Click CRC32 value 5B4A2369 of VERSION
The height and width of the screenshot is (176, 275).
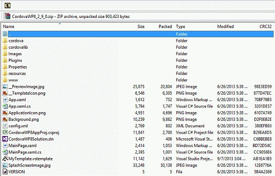pyautogui.click(x=263, y=172)
